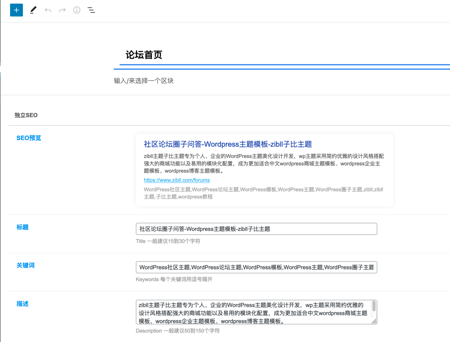Click the 独立SEO section heading
Viewport: 450px width, 342px height.
click(25, 115)
